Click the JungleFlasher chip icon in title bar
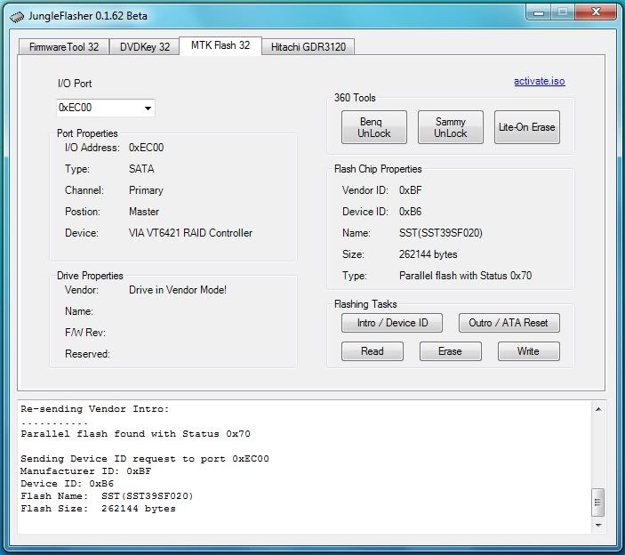The width and height of the screenshot is (625, 555). 17,17
